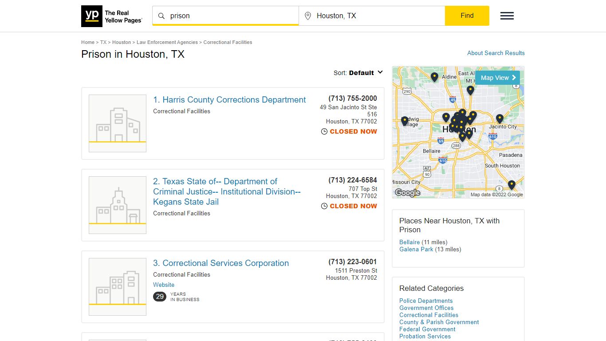Open Map View
This screenshot has height=341, width=606.
pos(497,78)
